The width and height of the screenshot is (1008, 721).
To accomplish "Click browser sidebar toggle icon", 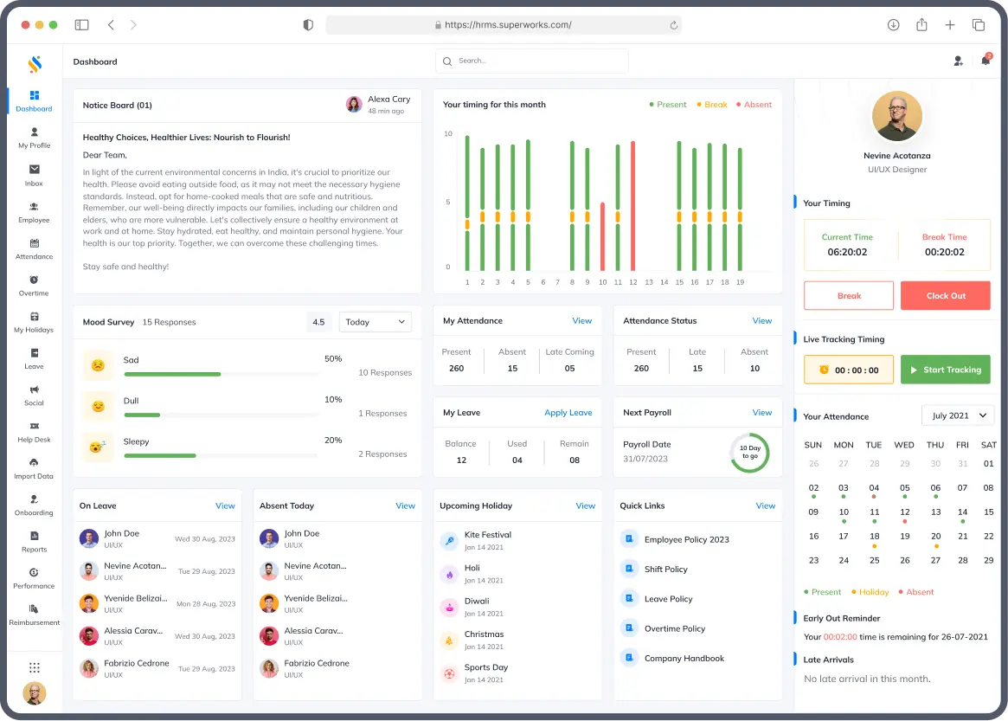I will click(x=81, y=25).
